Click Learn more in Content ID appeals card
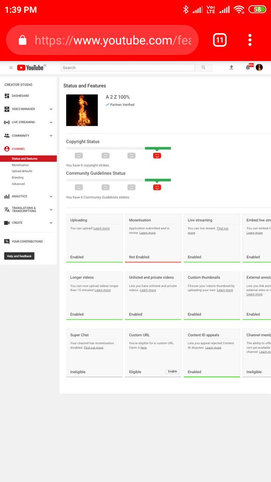Viewport: 271px width, 482px height. 213,347
